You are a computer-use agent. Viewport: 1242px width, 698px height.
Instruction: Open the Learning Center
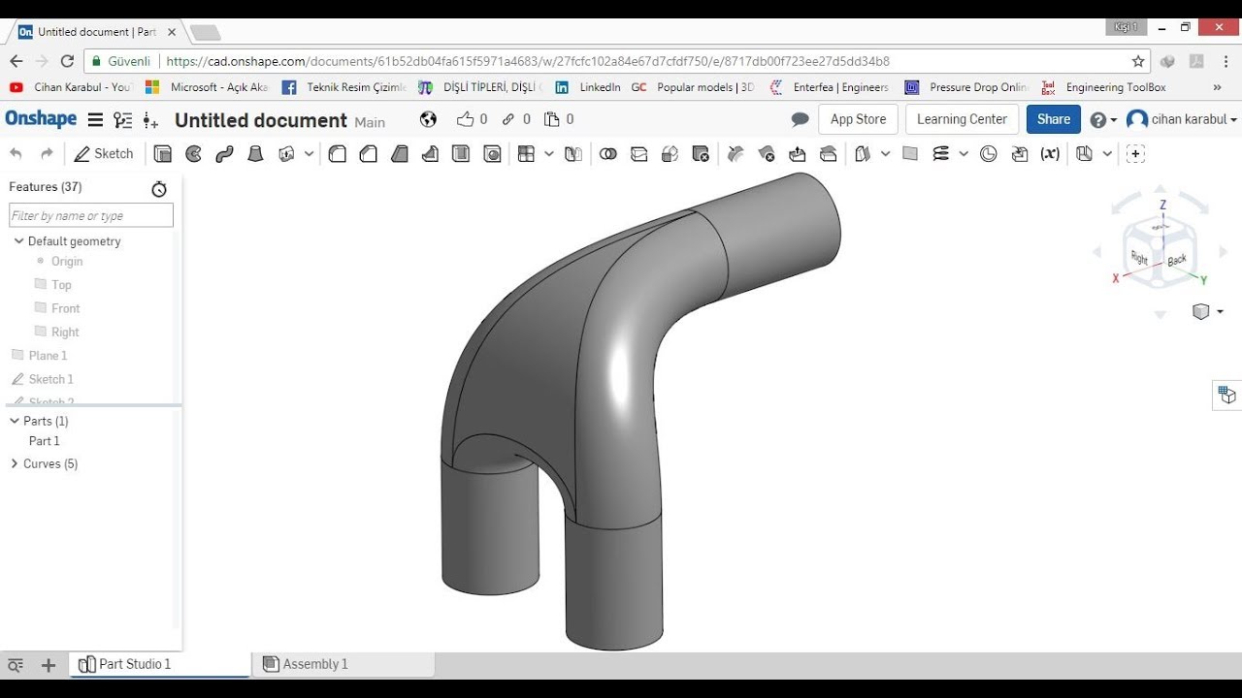coord(962,119)
